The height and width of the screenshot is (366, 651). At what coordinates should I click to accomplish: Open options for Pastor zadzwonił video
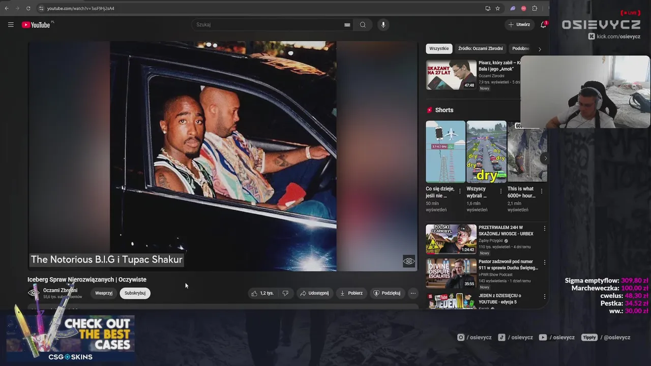coord(544,262)
